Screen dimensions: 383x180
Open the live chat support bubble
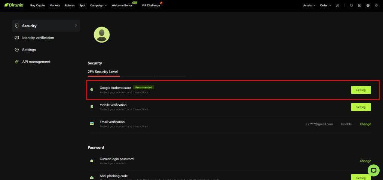(373, 170)
